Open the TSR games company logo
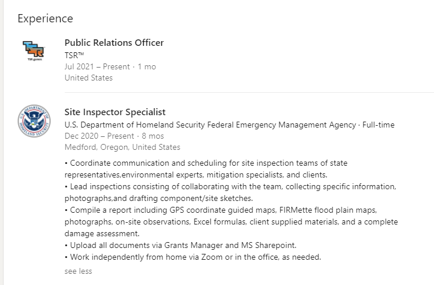Viewport: 434px width, 285px height. pyautogui.click(x=34, y=51)
